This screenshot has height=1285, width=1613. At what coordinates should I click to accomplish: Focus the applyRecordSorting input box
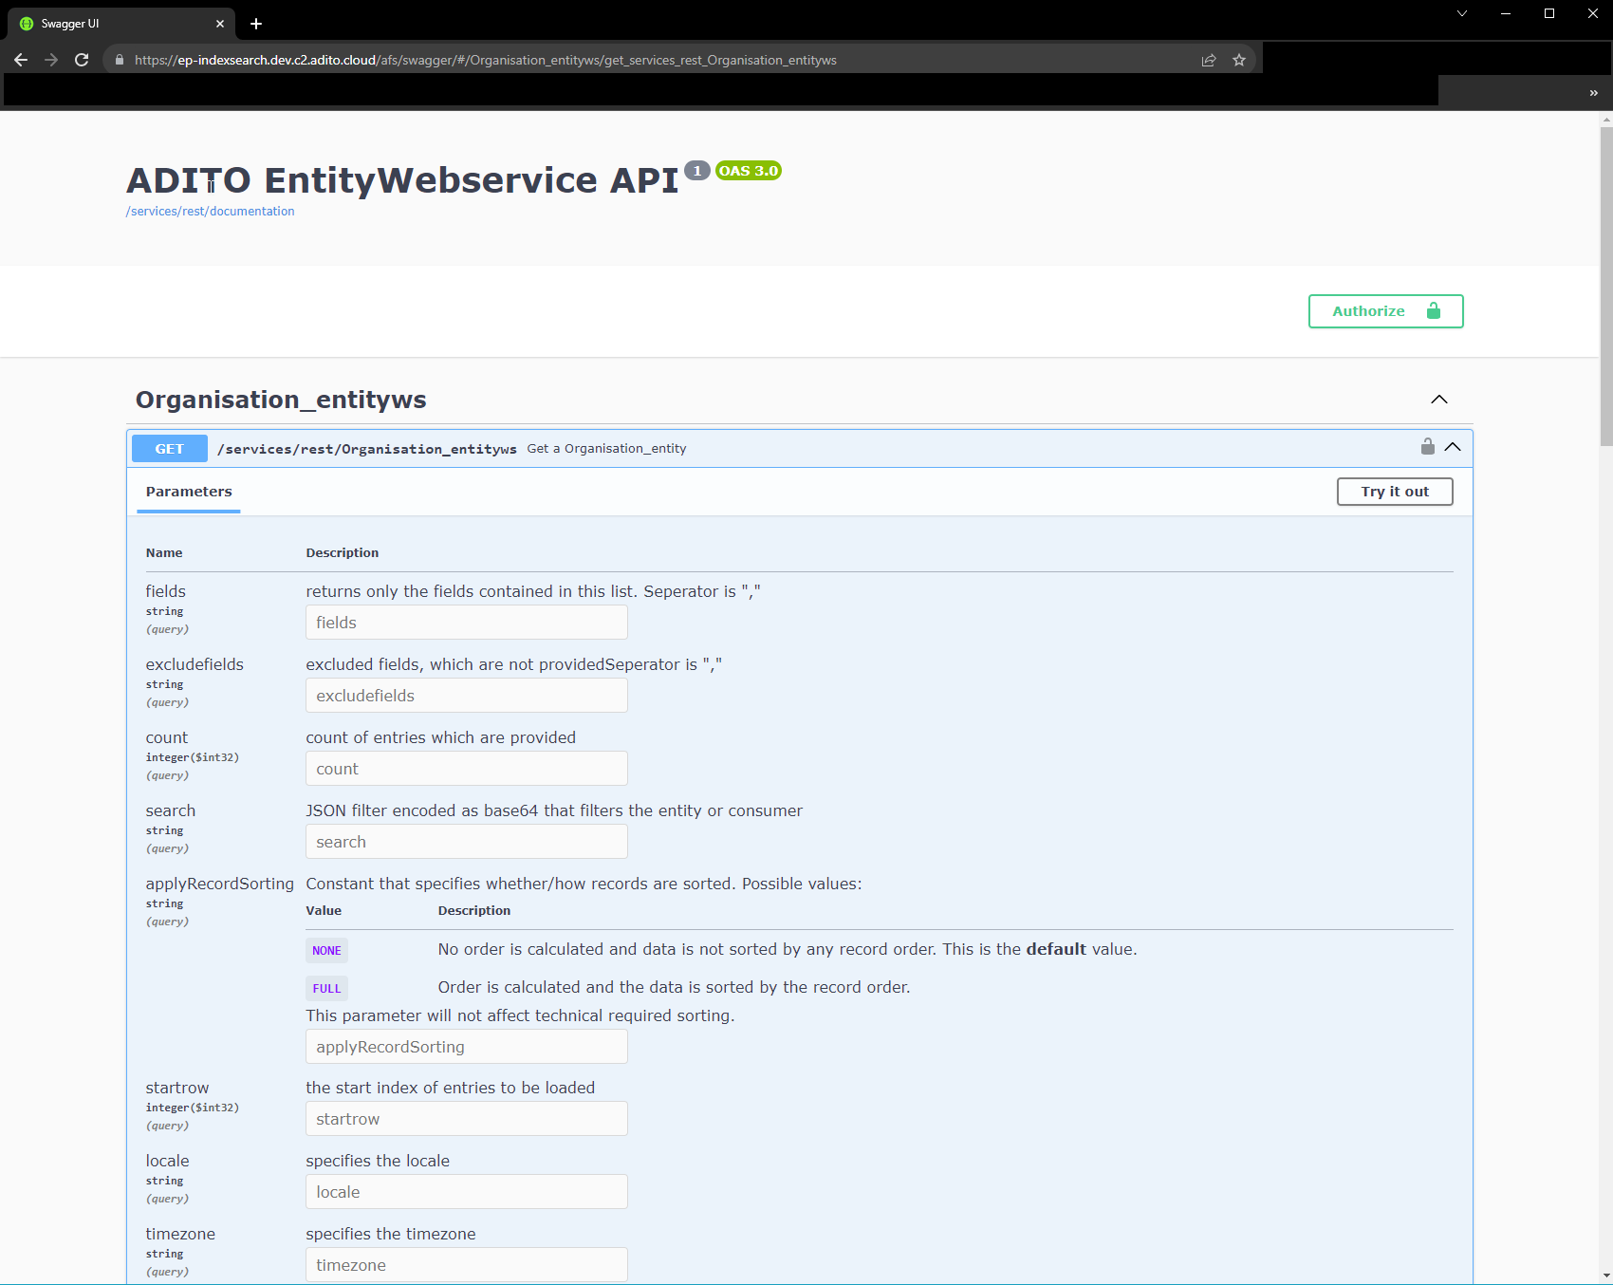coord(467,1047)
